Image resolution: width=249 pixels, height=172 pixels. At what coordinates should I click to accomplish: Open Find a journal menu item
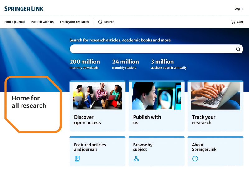point(14,22)
